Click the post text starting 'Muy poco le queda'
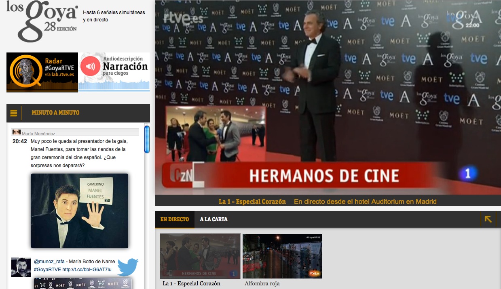The image size is (501, 289). click(79, 153)
